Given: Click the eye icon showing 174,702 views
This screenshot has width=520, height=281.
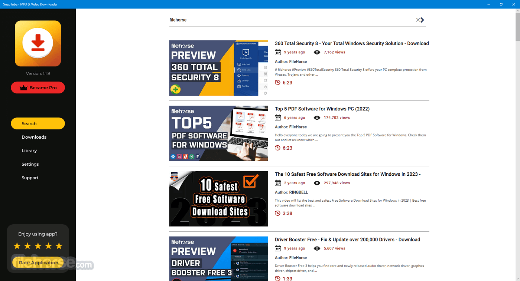Looking at the screenshot, I should 317,118.
